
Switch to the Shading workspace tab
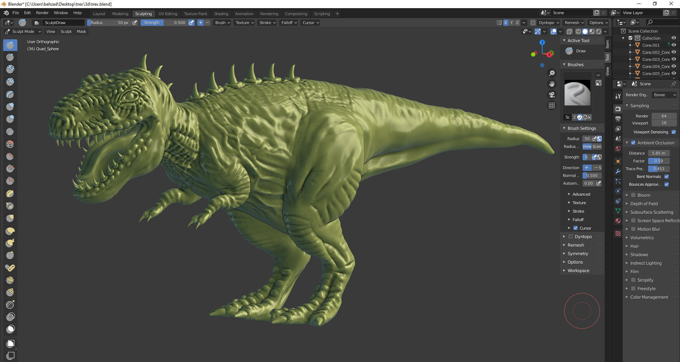[x=221, y=14]
